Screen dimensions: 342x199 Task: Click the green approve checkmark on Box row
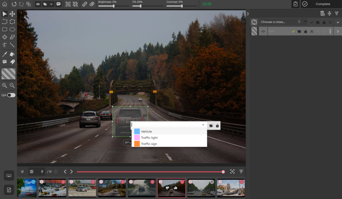click(293, 32)
